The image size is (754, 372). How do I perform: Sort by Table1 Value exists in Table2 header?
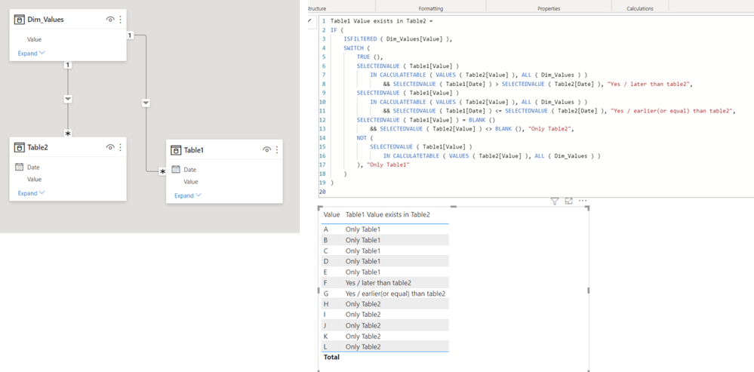point(388,215)
